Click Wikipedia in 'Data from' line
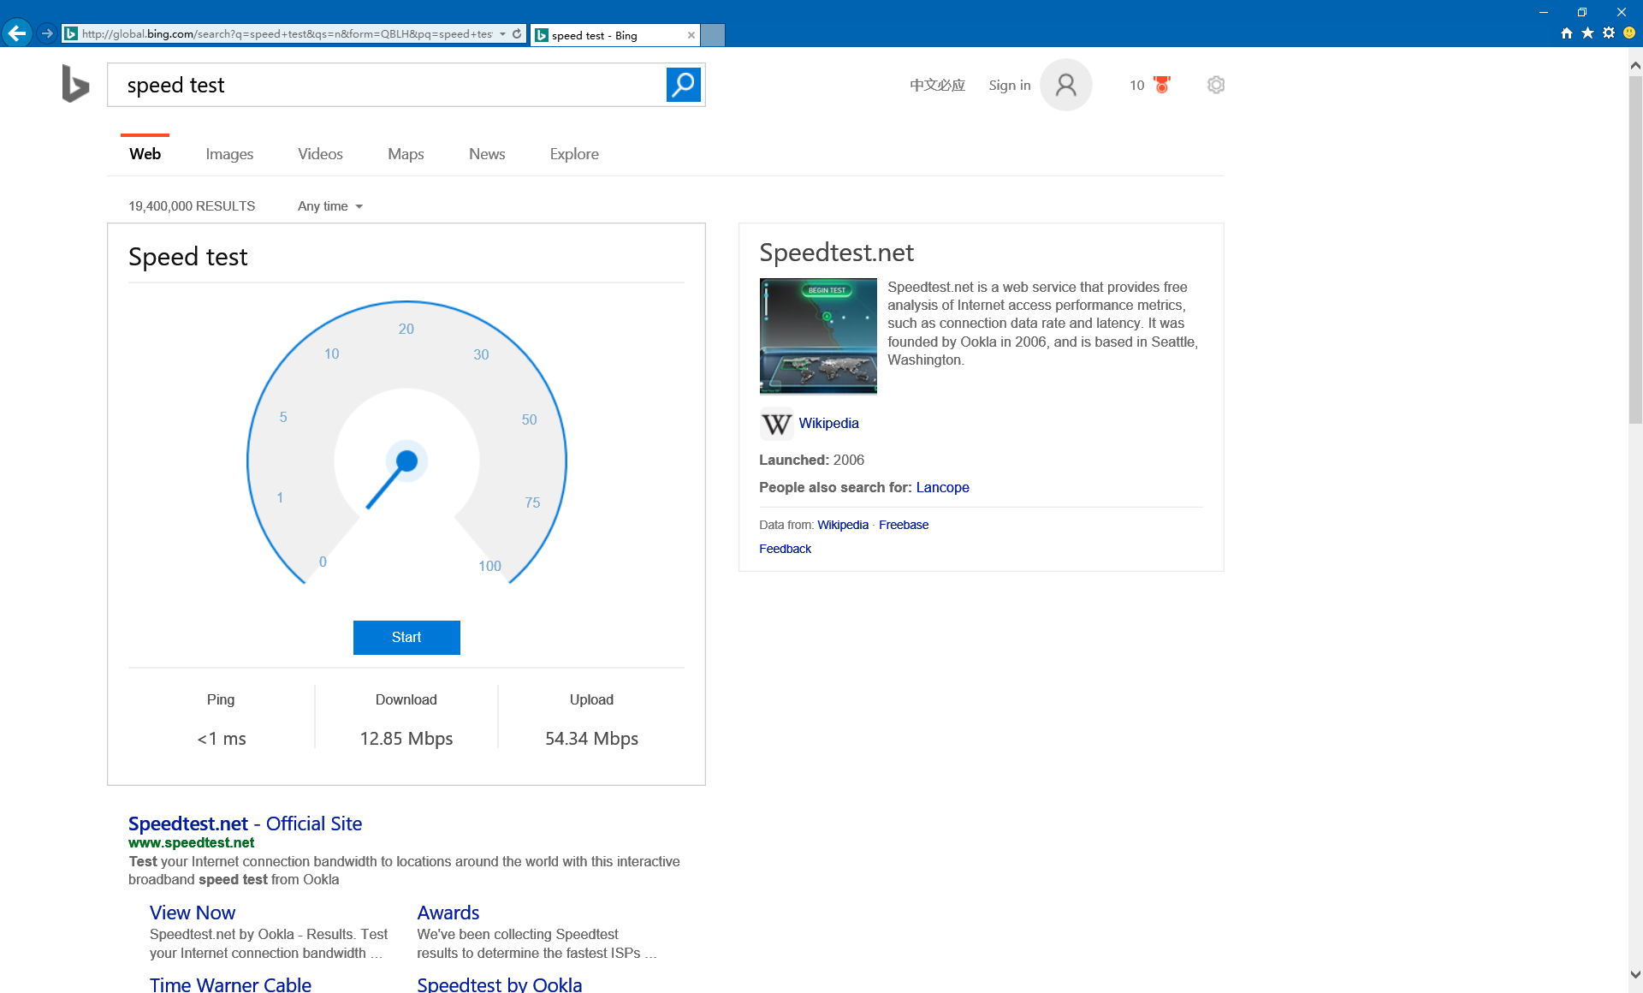1643x993 pixels. pos(843,526)
